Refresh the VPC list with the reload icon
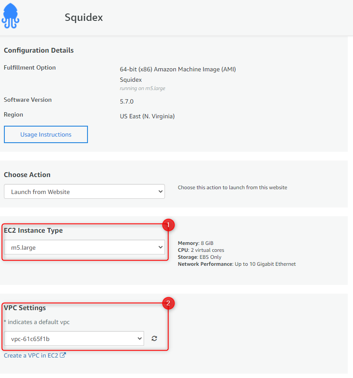 155,338
